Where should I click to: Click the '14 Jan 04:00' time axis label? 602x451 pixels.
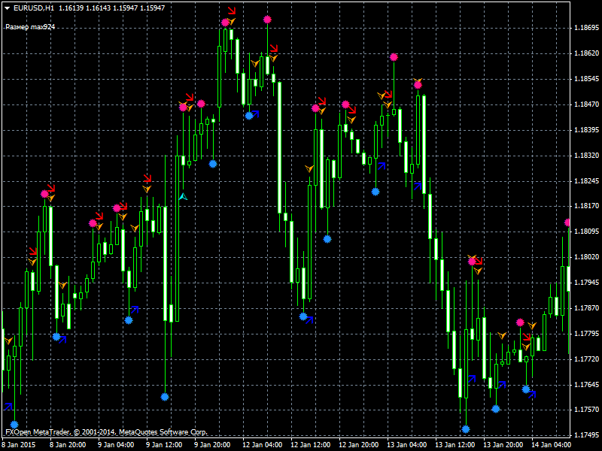[x=552, y=445]
